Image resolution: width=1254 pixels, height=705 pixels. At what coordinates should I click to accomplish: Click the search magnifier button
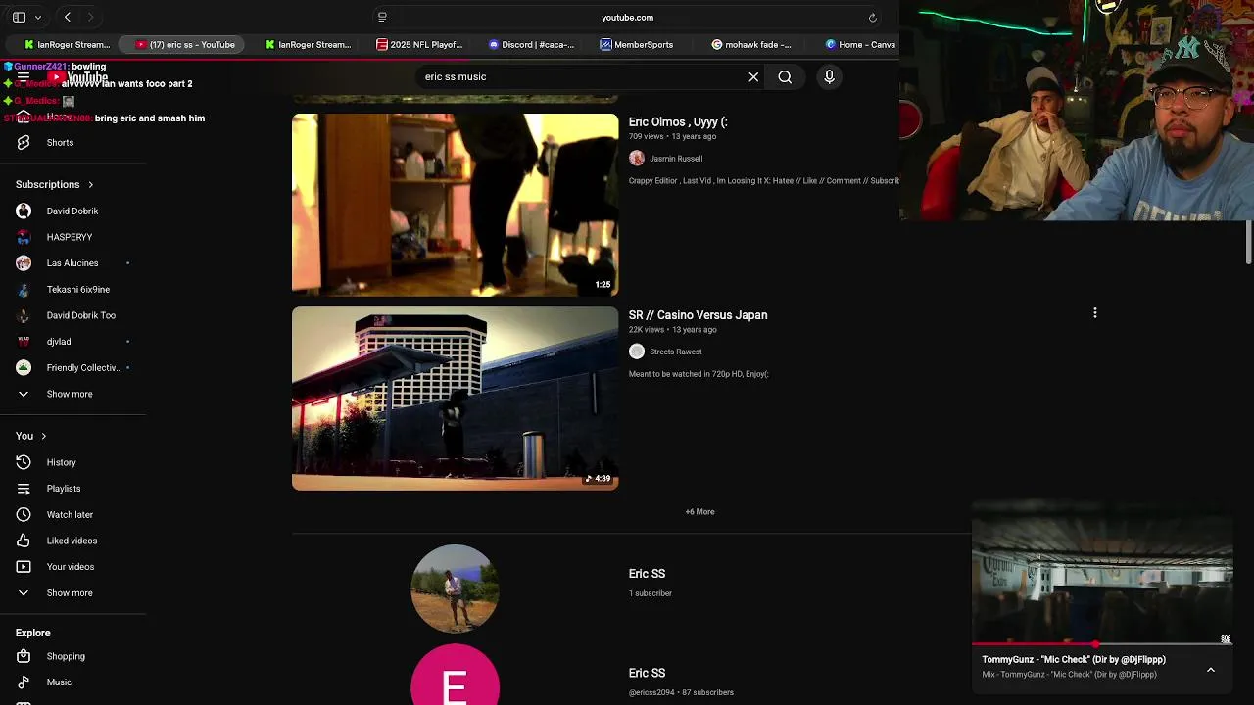(x=785, y=76)
